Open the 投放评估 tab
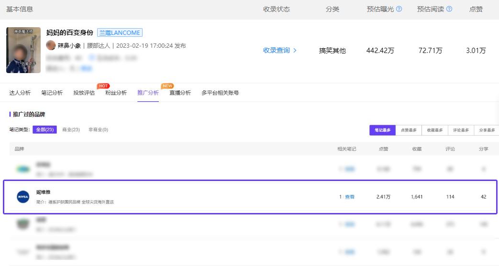The image size is (499, 266). pos(84,93)
